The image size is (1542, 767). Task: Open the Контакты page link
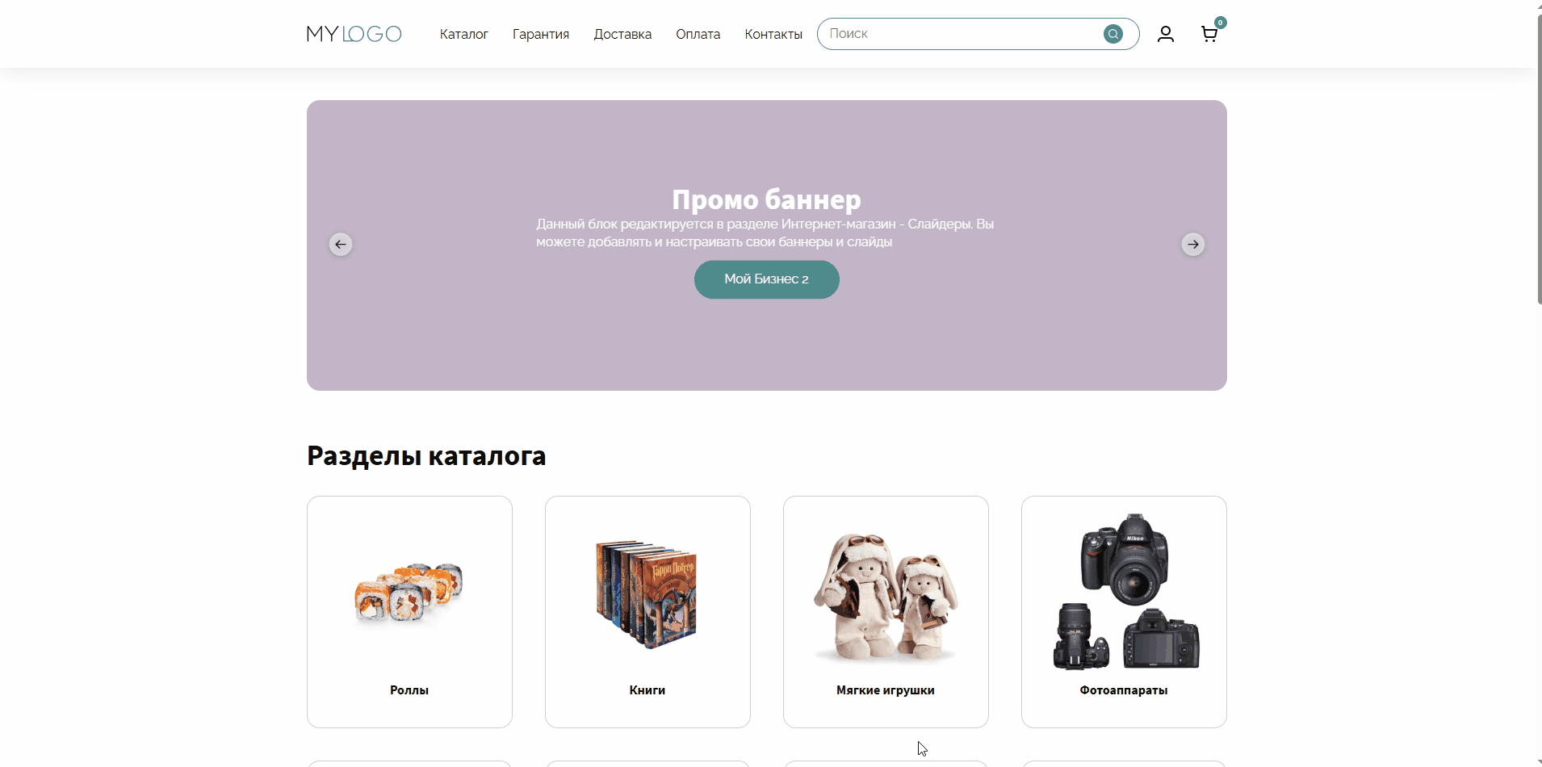point(773,34)
